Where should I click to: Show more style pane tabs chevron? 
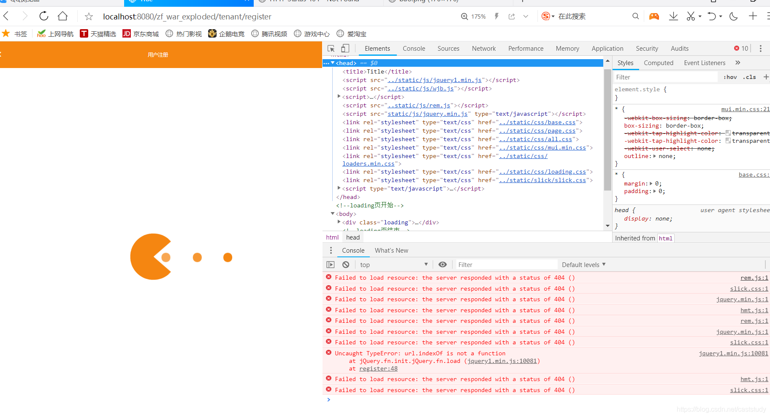click(x=737, y=63)
